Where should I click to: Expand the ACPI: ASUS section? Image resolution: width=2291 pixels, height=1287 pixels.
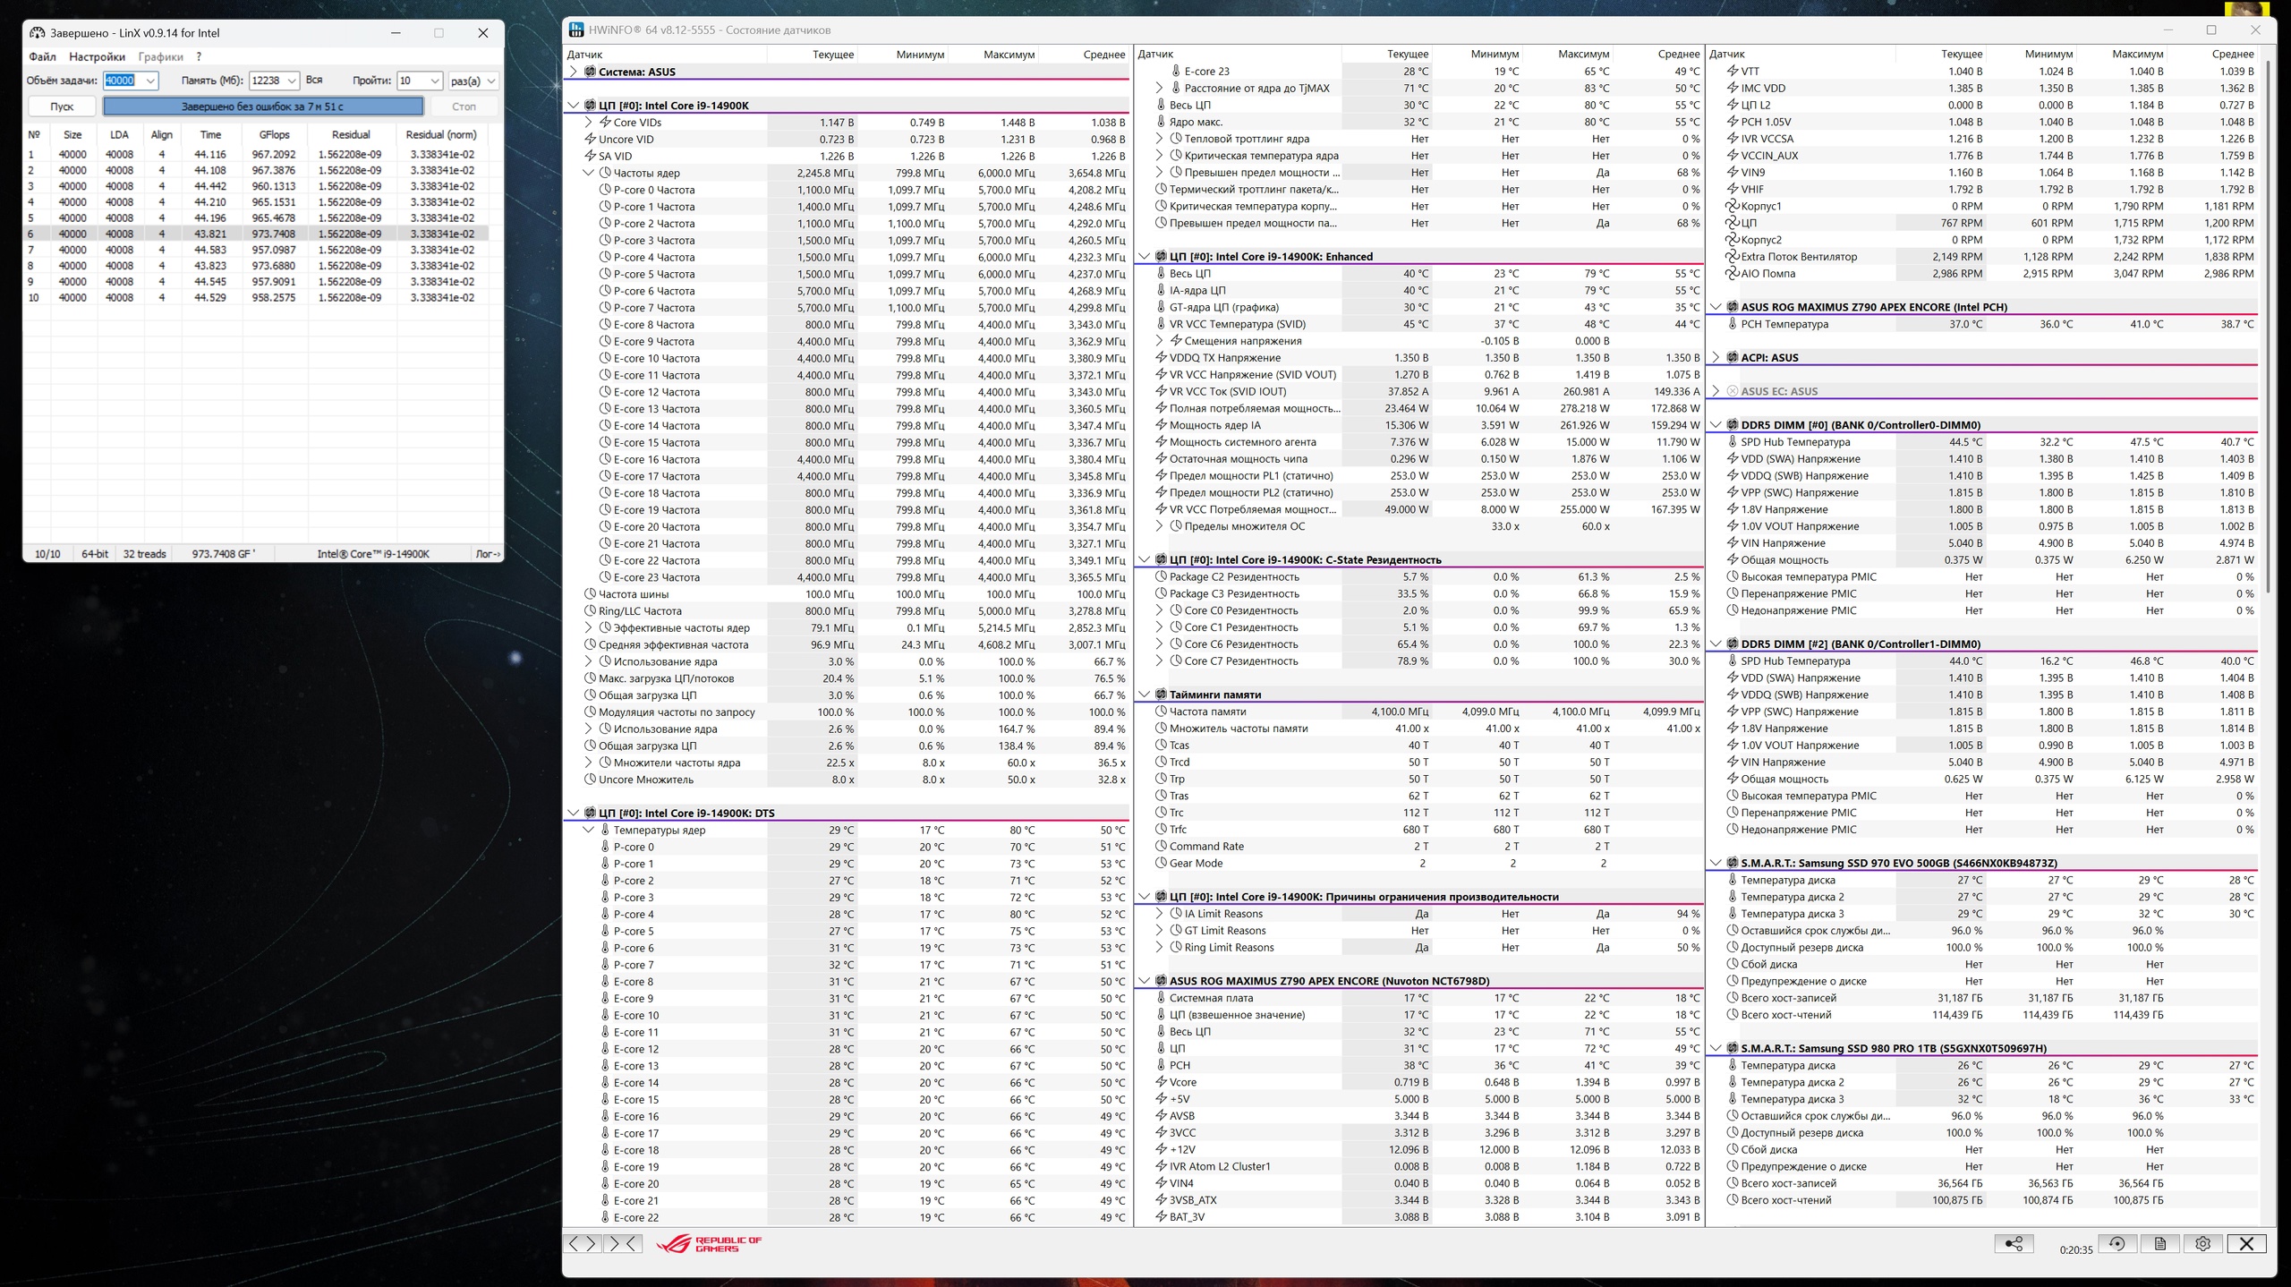tap(1716, 357)
